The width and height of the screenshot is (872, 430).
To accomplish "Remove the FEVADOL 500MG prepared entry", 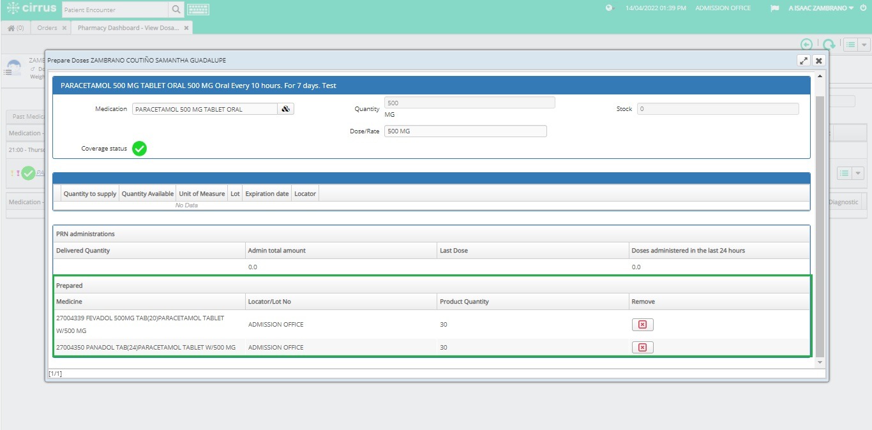I will (x=643, y=324).
